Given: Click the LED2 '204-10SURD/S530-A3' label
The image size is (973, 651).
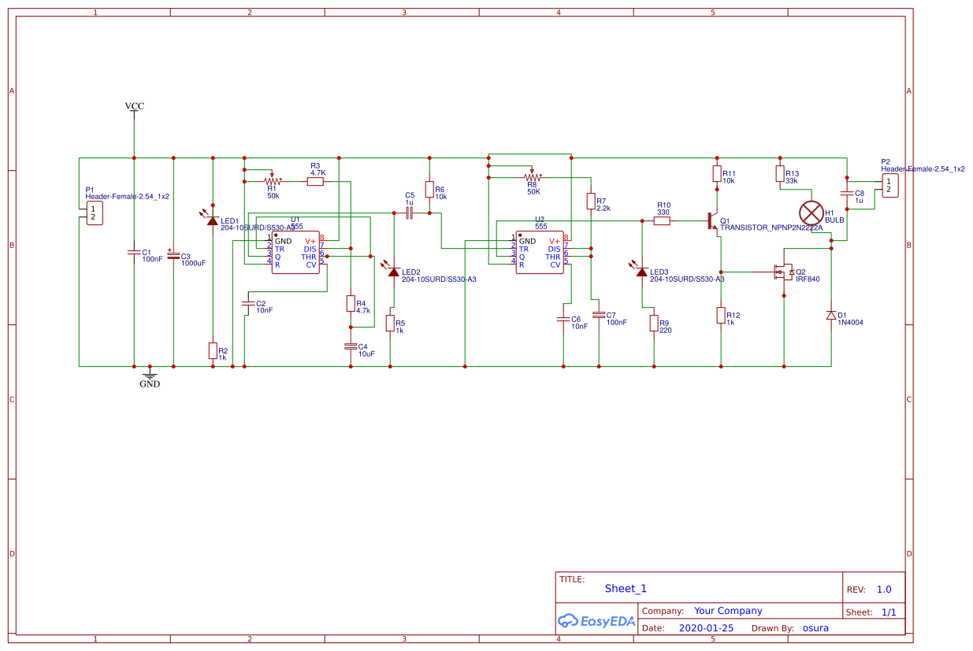Looking at the screenshot, I should pos(439,279).
